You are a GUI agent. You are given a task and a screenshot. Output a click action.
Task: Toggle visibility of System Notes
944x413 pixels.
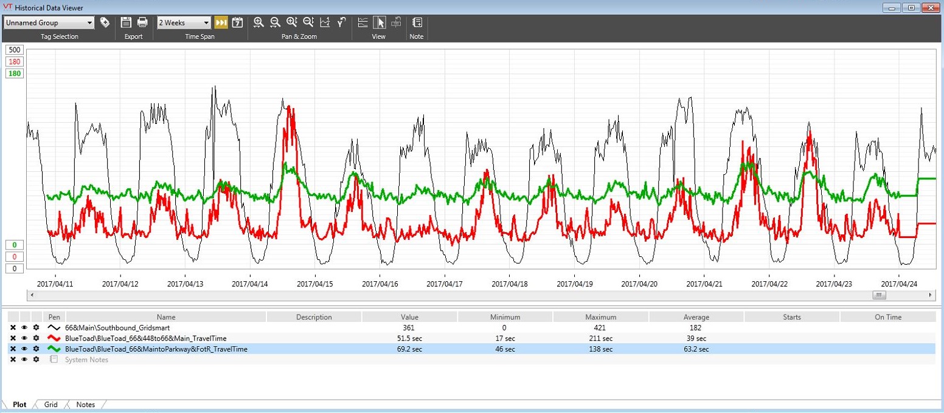[x=24, y=360]
